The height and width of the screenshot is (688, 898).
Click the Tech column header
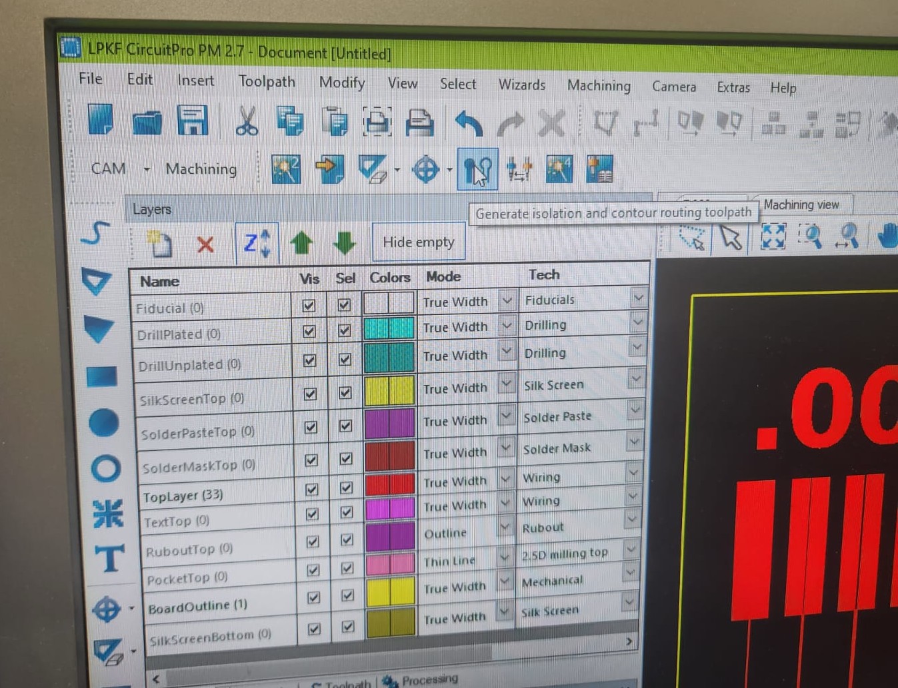click(x=544, y=274)
